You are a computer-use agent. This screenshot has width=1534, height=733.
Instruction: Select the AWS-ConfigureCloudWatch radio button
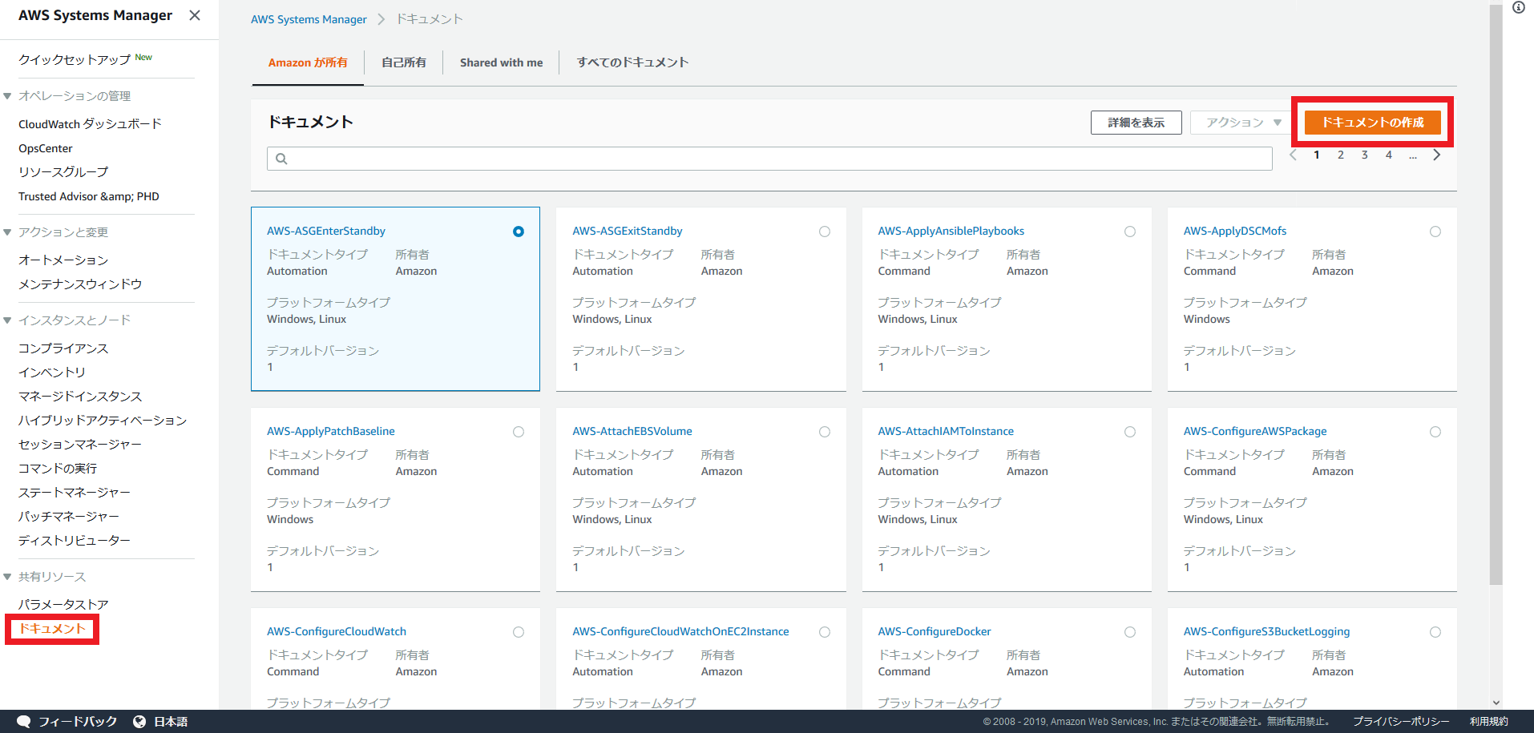pyautogui.click(x=519, y=632)
